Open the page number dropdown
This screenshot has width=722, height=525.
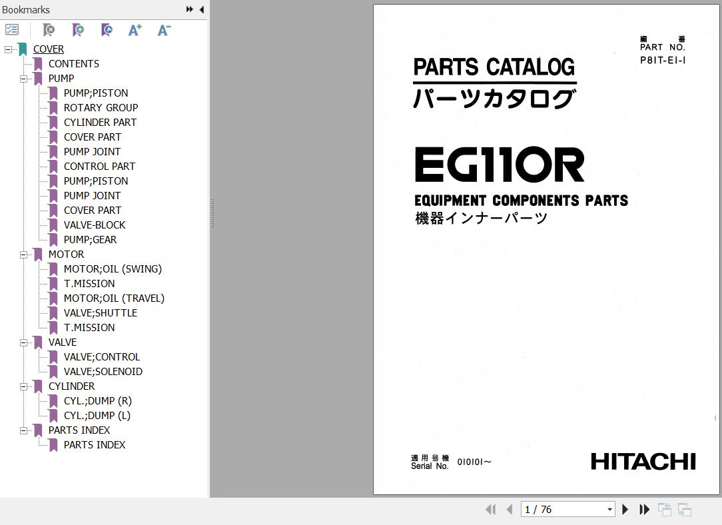[609, 509]
